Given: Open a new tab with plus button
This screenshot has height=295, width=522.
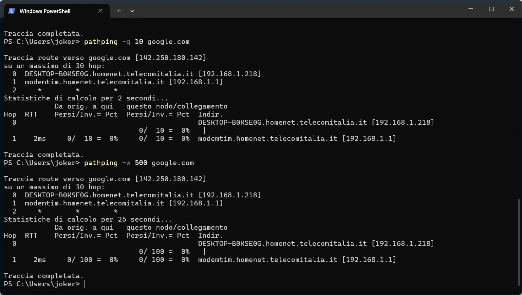Looking at the screenshot, I should click(119, 11).
